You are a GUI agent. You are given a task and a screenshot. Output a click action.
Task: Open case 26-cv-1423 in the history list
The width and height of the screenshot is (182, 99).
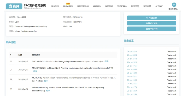coord(132,73)
